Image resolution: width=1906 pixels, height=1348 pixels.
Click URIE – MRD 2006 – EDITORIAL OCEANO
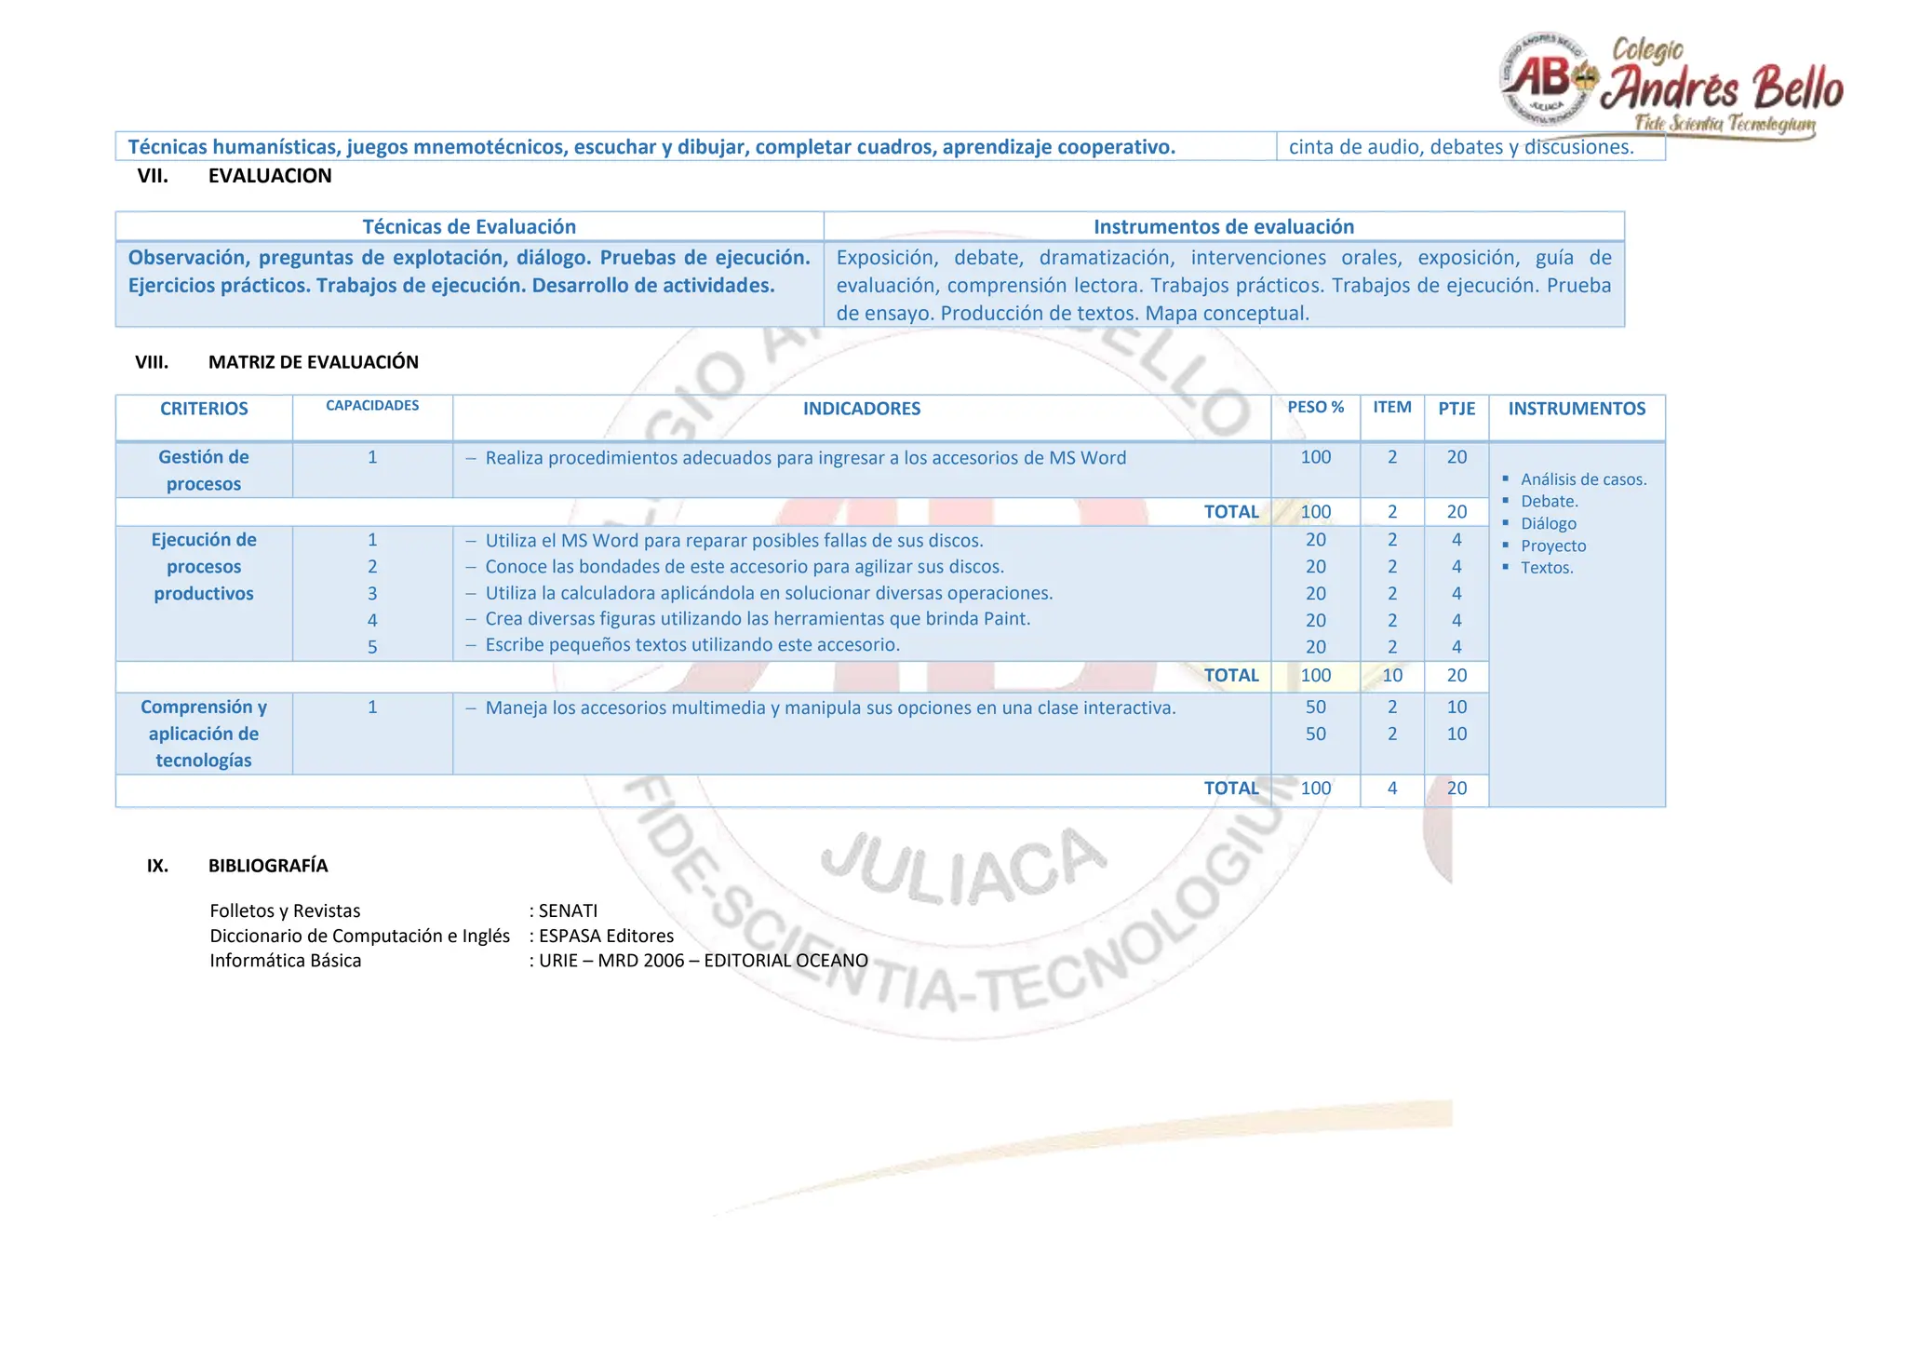click(x=703, y=961)
